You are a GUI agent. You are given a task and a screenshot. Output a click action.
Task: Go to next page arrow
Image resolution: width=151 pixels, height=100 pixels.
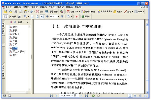pos(81,95)
